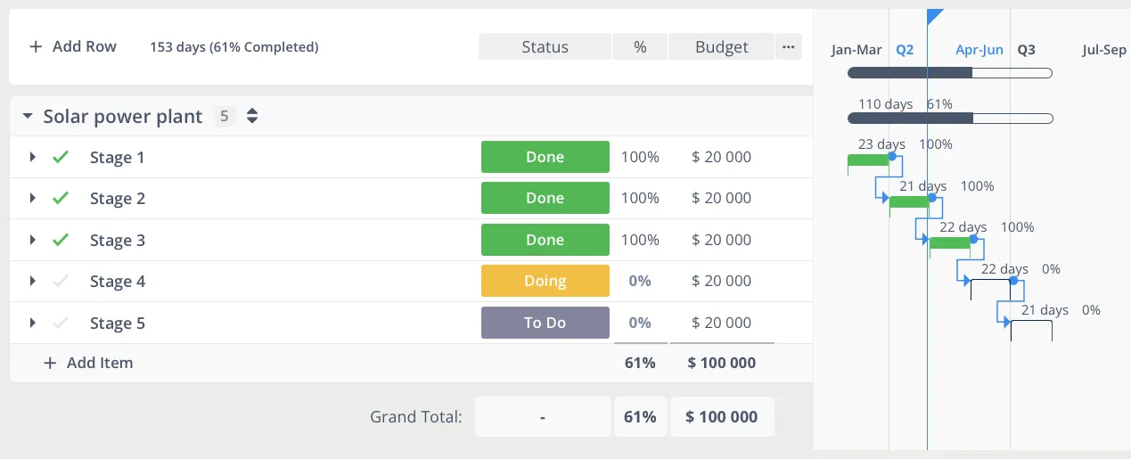
Task: Expand the Stage 5 row
Action: click(x=32, y=323)
